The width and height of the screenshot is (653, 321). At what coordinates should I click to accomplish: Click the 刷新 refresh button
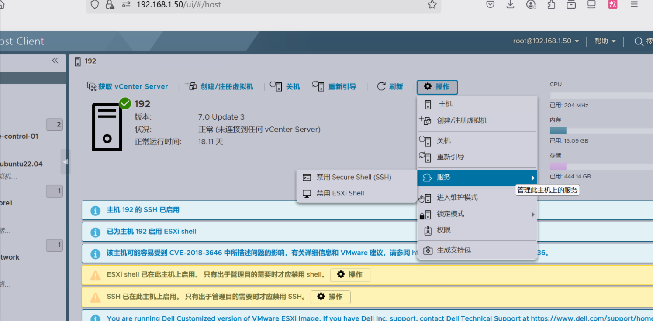390,87
